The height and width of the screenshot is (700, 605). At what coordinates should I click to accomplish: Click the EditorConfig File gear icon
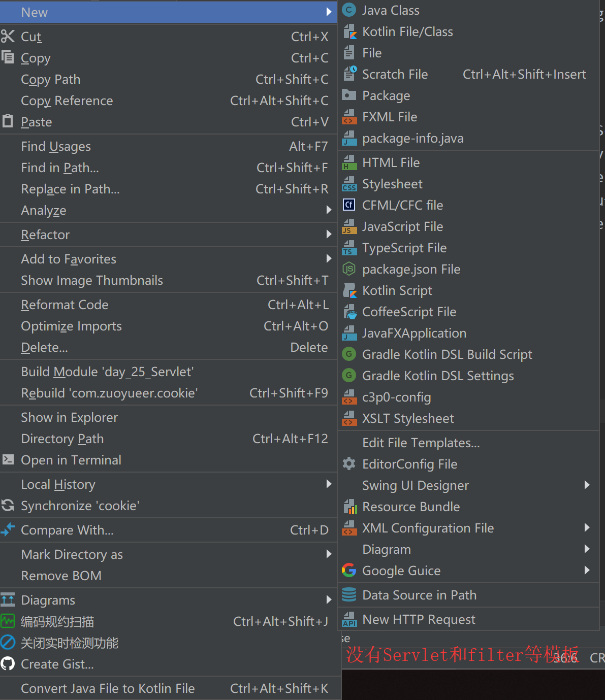[x=349, y=464]
